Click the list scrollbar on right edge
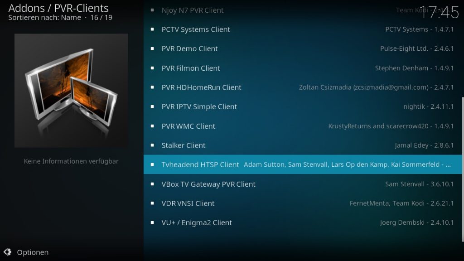464x261 pixels. pos(463,169)
